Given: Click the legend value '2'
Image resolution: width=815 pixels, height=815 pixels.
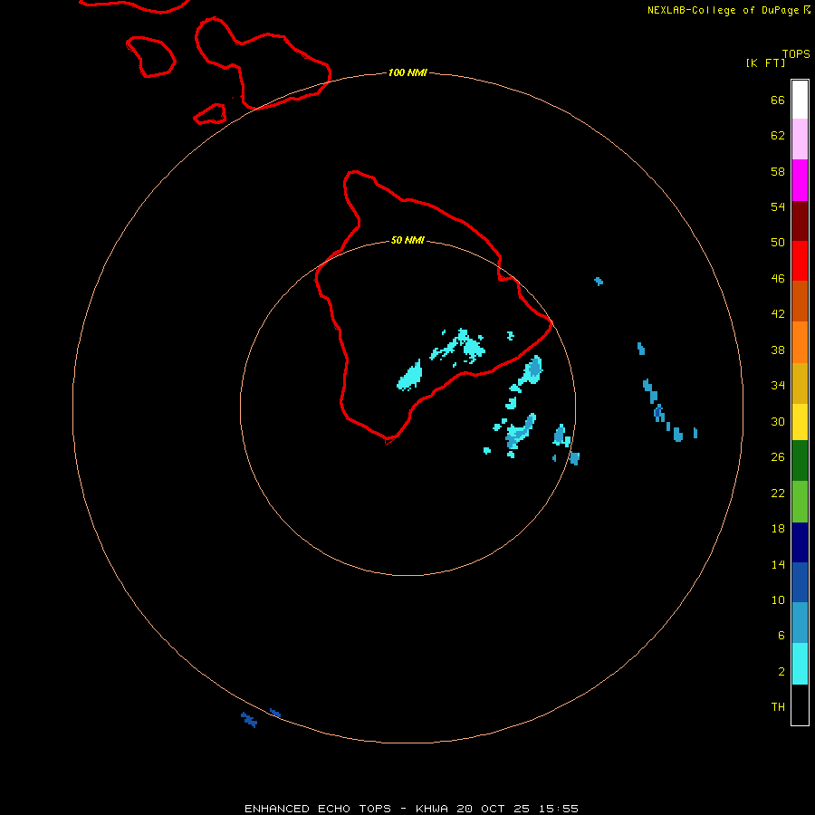Looking at the screenshot, I should pyautogui.click(x=781, y=672).
